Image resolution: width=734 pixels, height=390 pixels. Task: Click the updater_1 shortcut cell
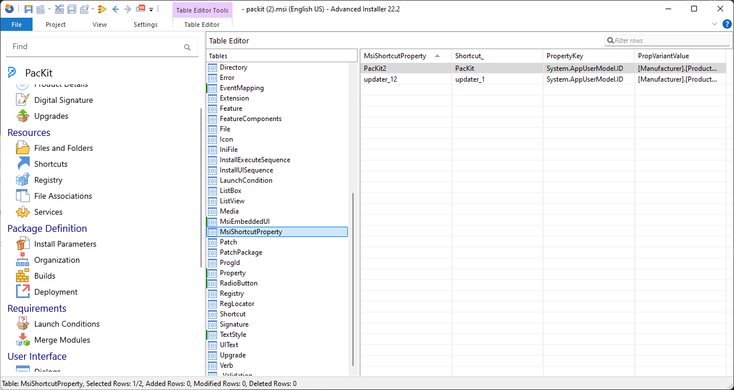coord(497,79)
